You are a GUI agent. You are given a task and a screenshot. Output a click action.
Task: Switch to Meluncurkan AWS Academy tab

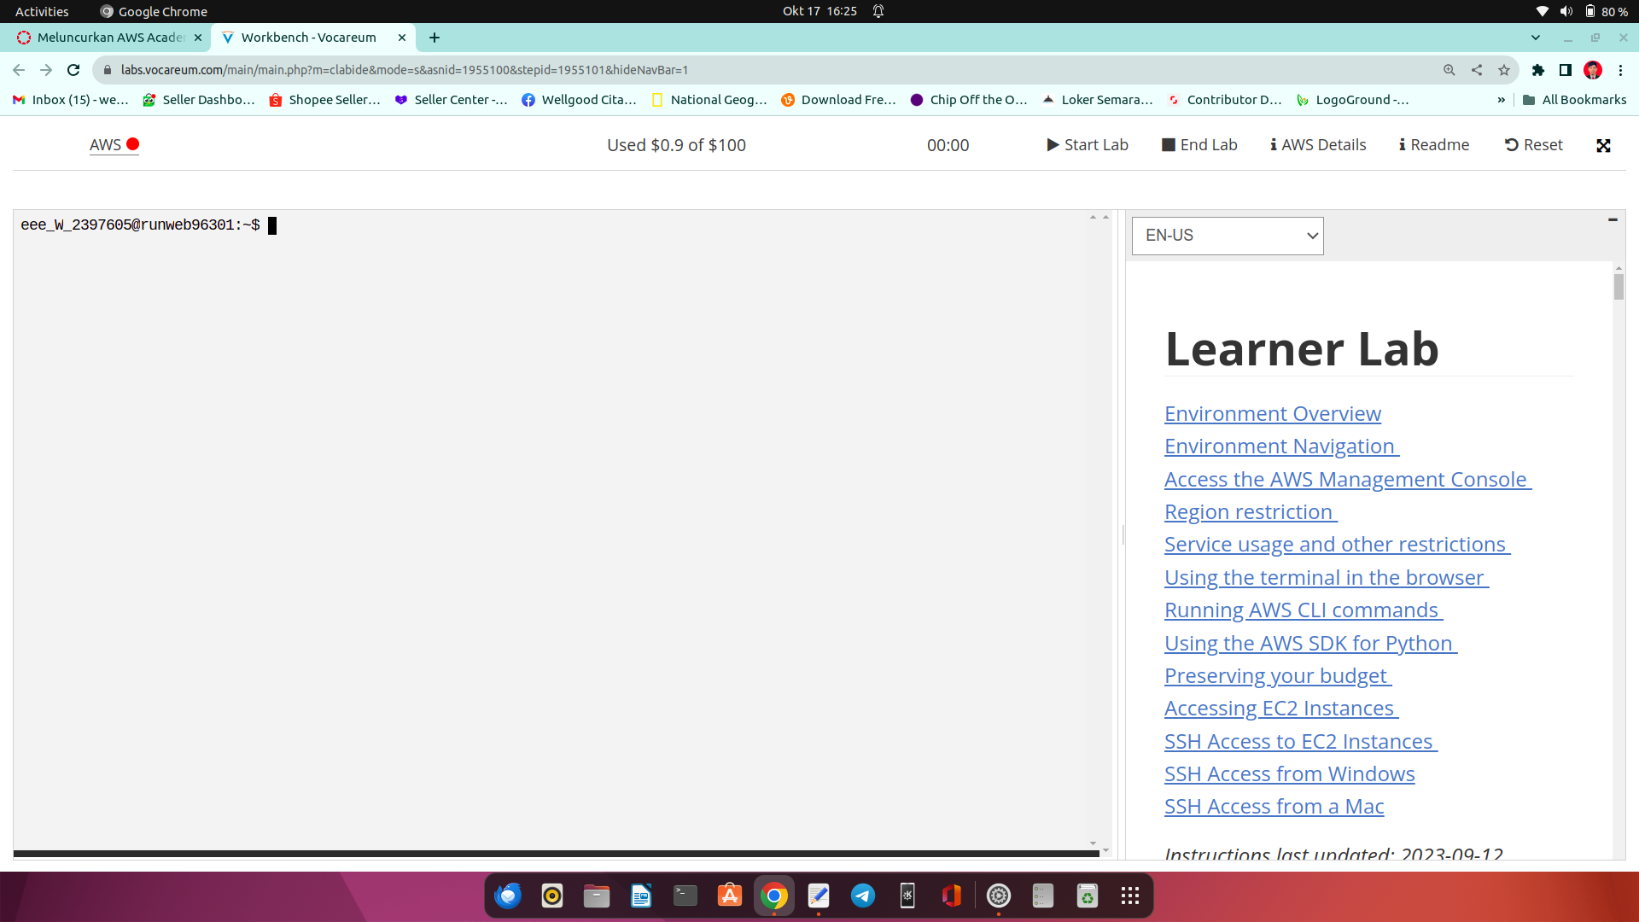109,38
